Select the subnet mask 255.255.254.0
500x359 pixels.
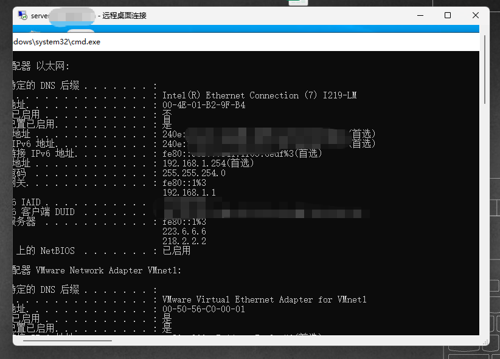tap(194, 173)
